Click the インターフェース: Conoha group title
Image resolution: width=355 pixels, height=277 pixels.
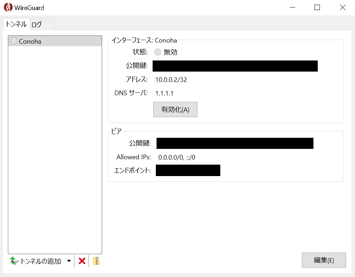coord(144,40)
